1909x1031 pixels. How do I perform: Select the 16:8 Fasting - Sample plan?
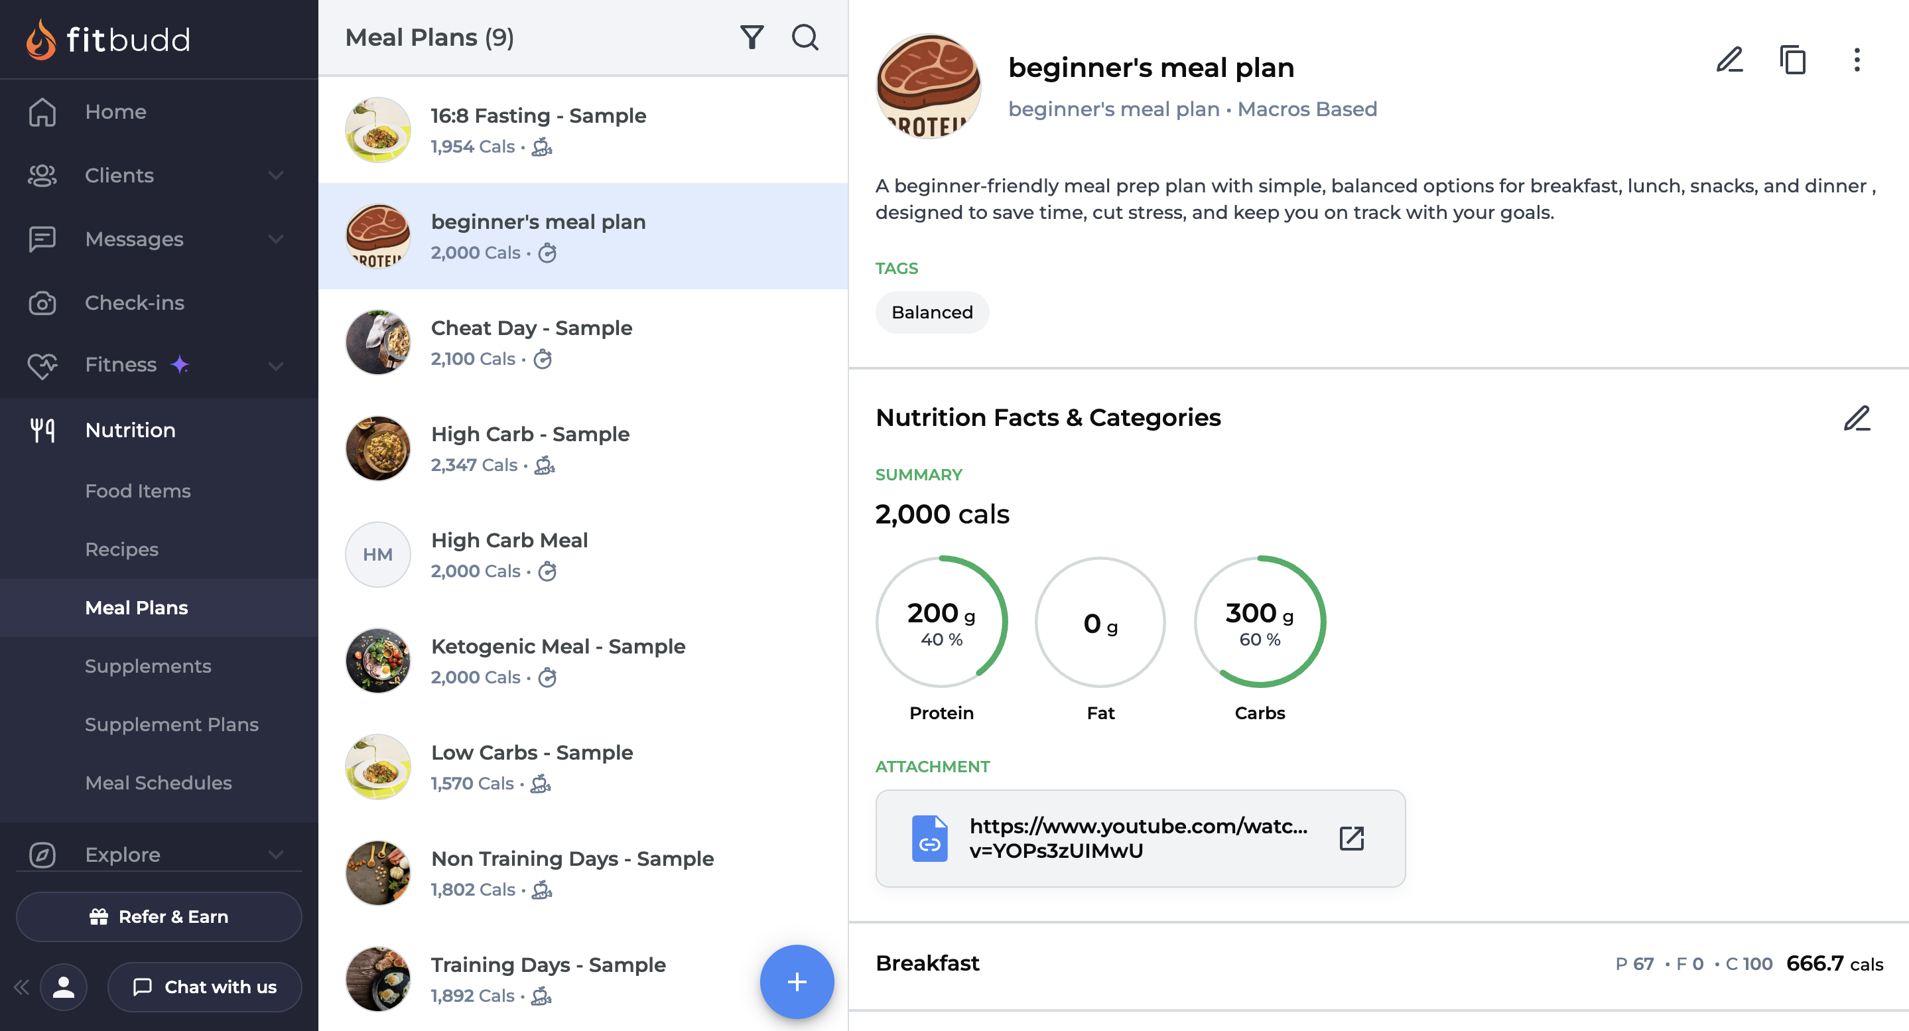583,131
